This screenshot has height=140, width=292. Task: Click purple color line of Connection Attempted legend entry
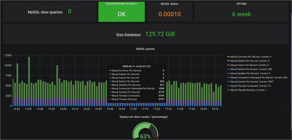click(228, 77)
